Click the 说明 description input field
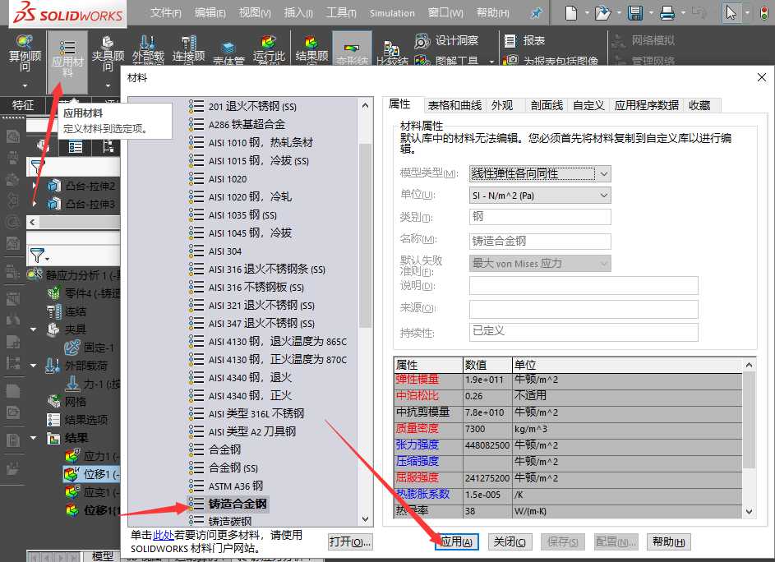The image size is (775, 562). (x=584, y=285)
